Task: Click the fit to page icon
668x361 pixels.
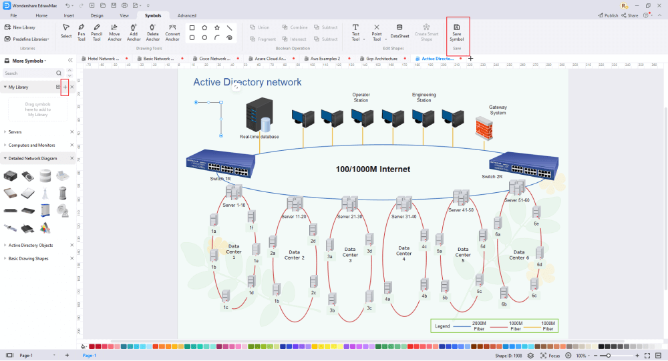Action: [x=647, y=356]
